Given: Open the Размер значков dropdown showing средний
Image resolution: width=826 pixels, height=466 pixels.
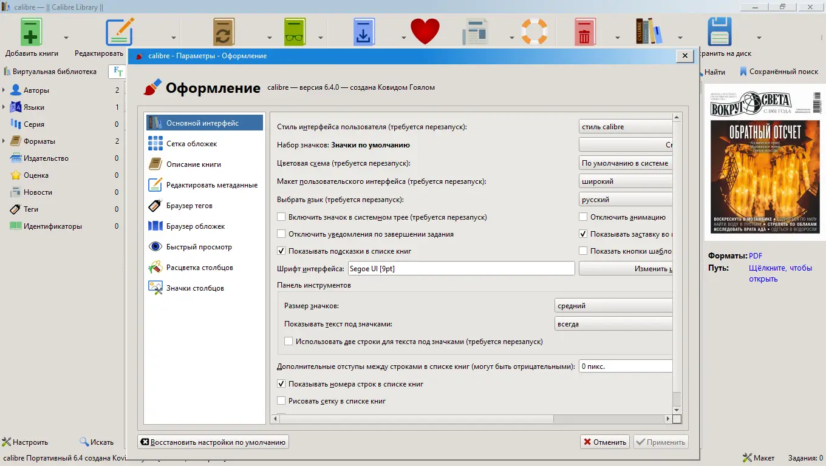Looking at the screenshot, I should pos(613,306).
